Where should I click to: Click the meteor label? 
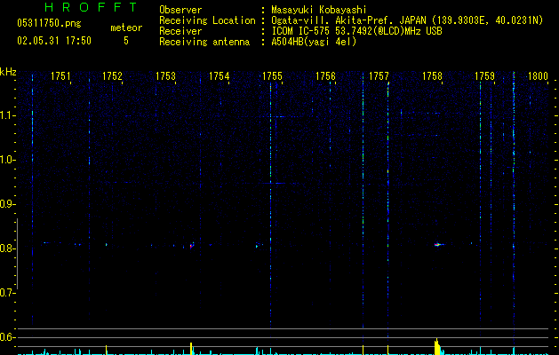tap(126, 28)
